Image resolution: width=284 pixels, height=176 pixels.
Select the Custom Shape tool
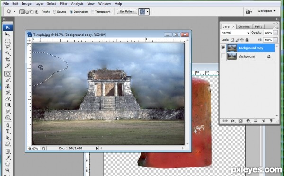coord(8,144)
